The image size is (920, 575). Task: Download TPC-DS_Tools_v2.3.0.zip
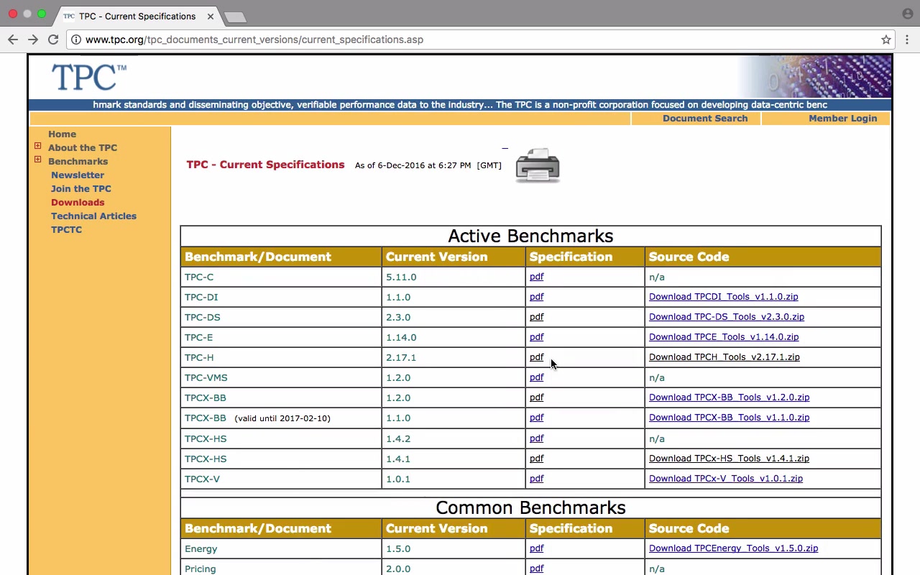point(727,317)
